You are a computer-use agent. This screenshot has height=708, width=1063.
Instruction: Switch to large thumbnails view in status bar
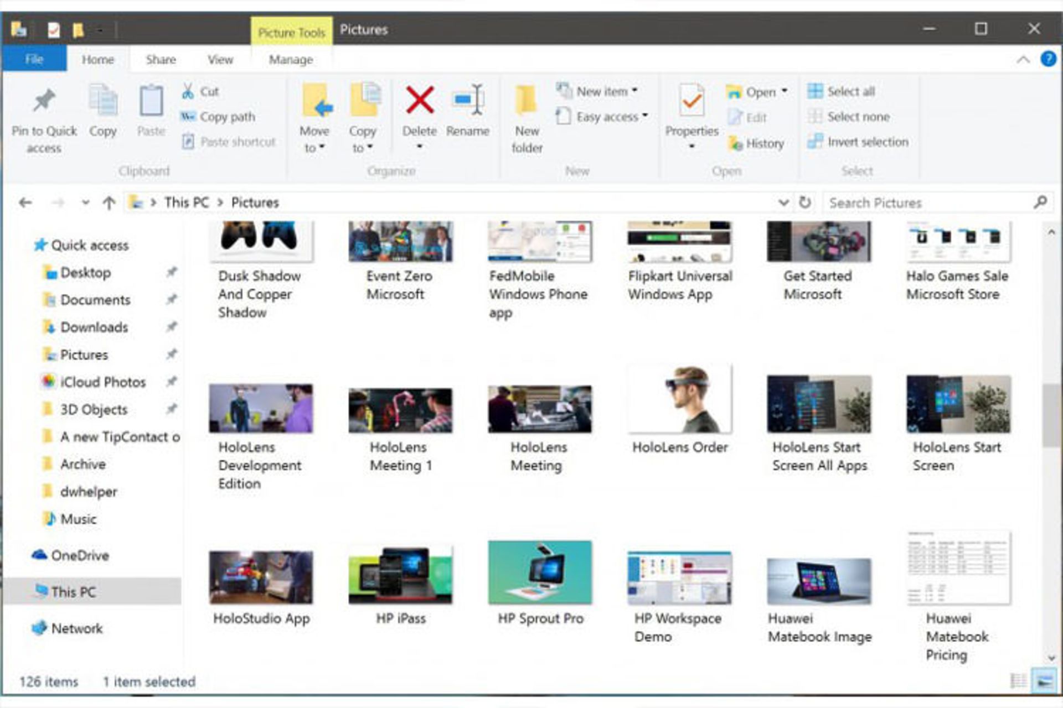pos(1044,681)
